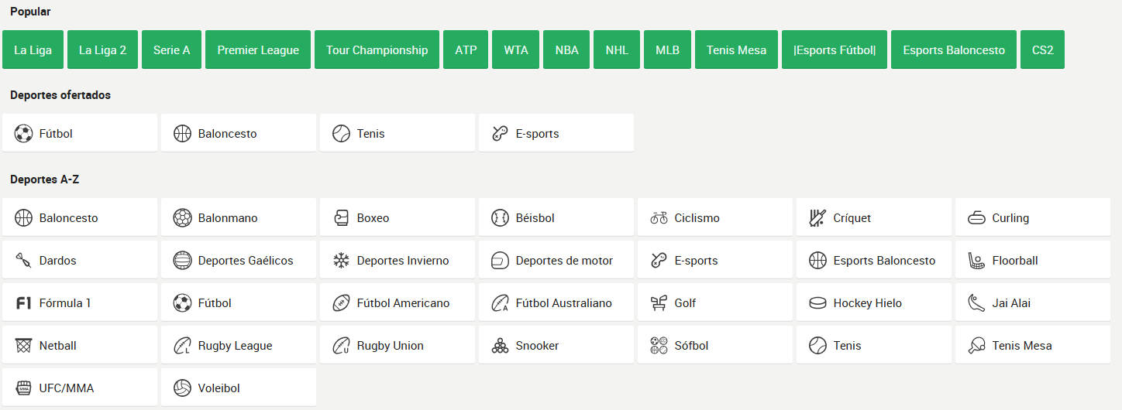Go to the Voleibol sport tile
This screenshot has width=1122, height=410.
pyautogui.click(x=239, y=388)
